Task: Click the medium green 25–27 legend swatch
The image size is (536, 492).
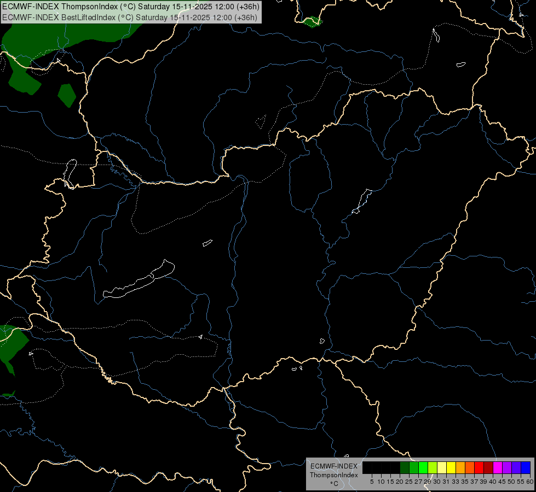Action: click(x=414, y=467)
